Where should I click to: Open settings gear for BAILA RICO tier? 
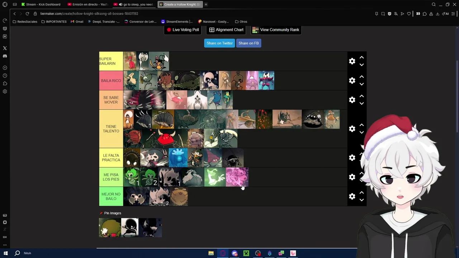352,81
